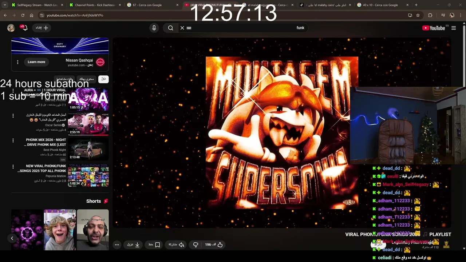Open AURA 1 HOUR VIRAL video thumbnail

88,99
